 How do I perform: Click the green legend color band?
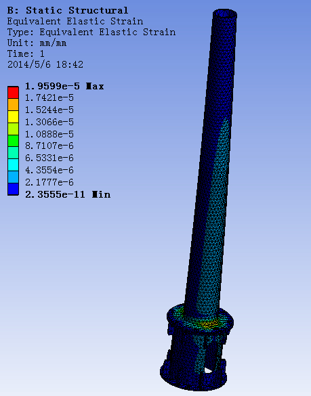click(x=13, y=141)
